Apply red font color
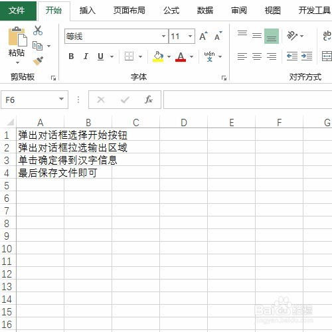The width and height of the screenshot is (332, 332). click(x=181, y=56)
